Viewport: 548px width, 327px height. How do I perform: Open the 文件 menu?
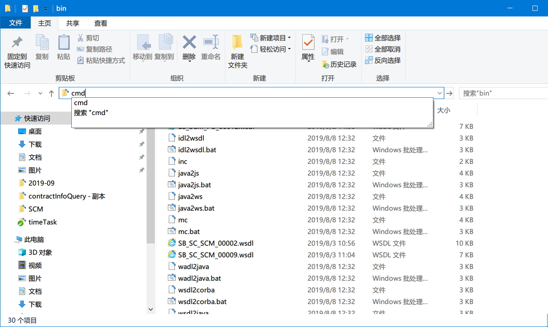click(x=16, y=23)
